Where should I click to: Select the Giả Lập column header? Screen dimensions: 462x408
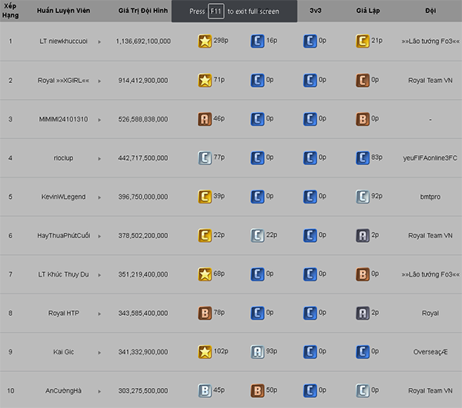pos(368,11)
